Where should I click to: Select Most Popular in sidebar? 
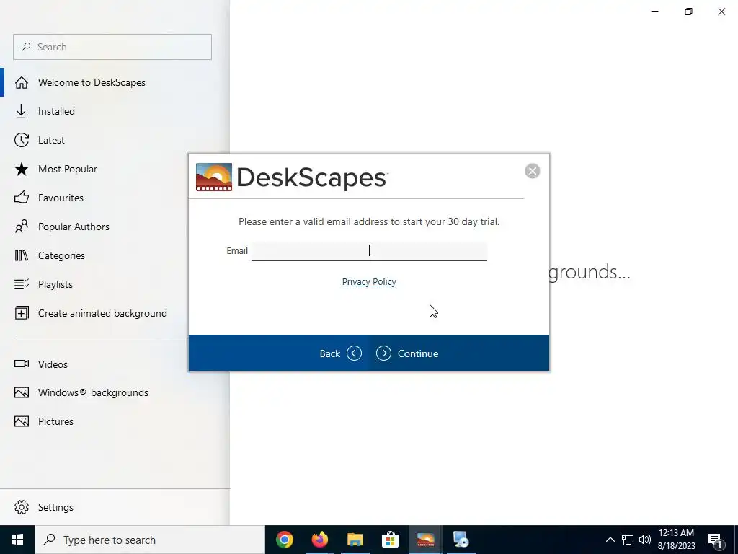click(x=68, y=169)
